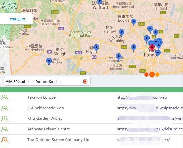
Task: Select the map pin at Brentford
Action: (x=119, y=57)
